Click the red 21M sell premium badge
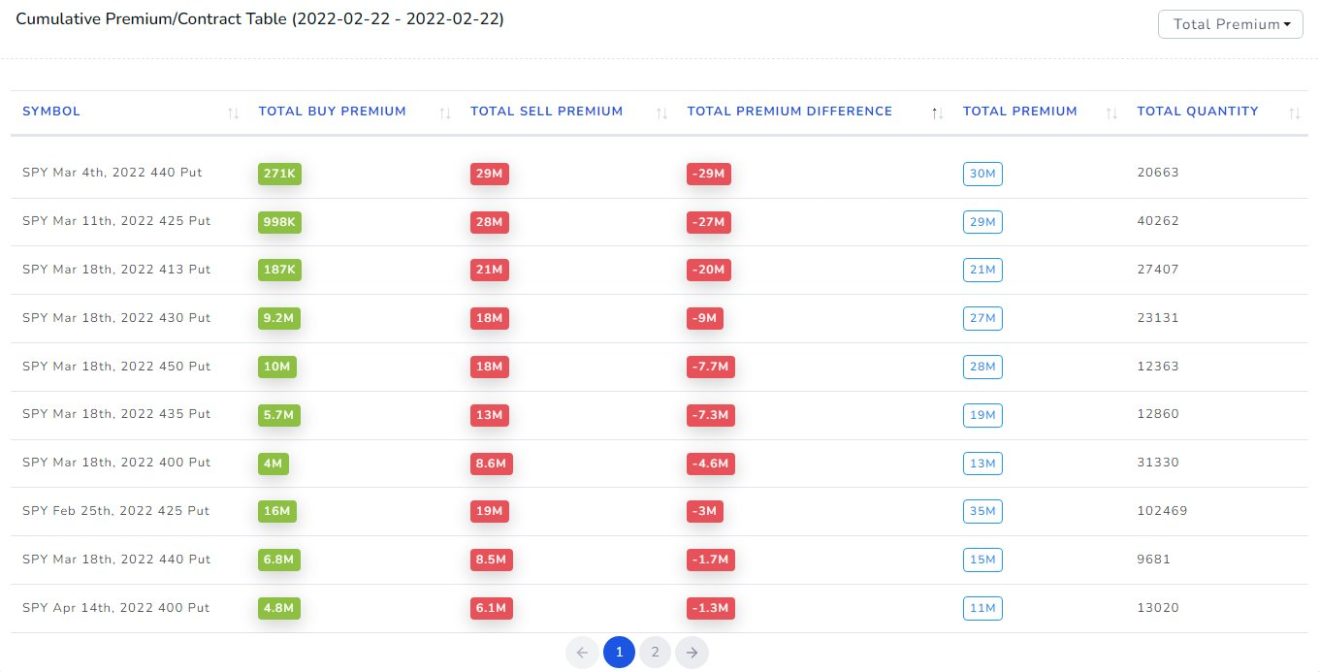 click(490, 271)
